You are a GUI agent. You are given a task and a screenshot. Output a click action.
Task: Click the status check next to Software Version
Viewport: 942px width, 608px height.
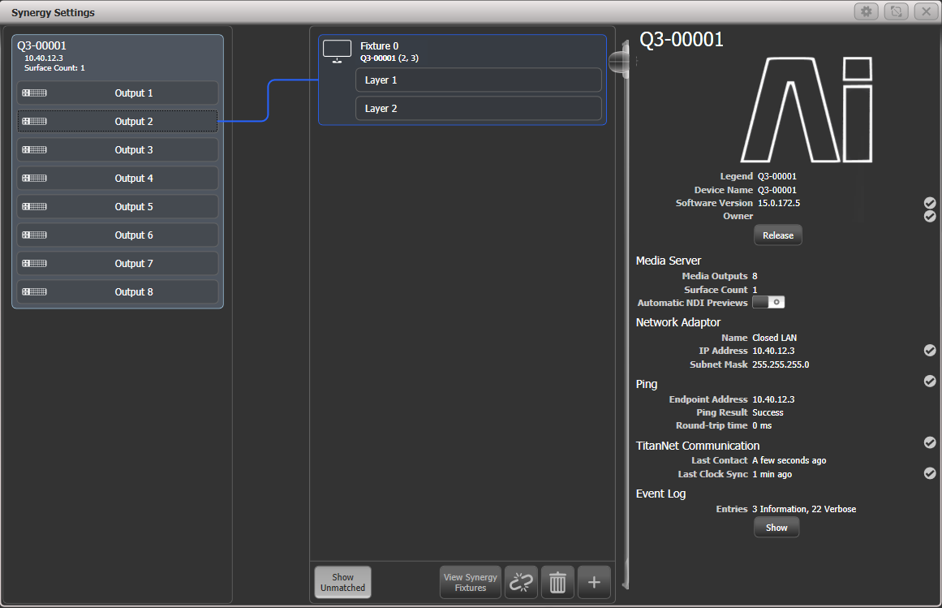[929, 202]
